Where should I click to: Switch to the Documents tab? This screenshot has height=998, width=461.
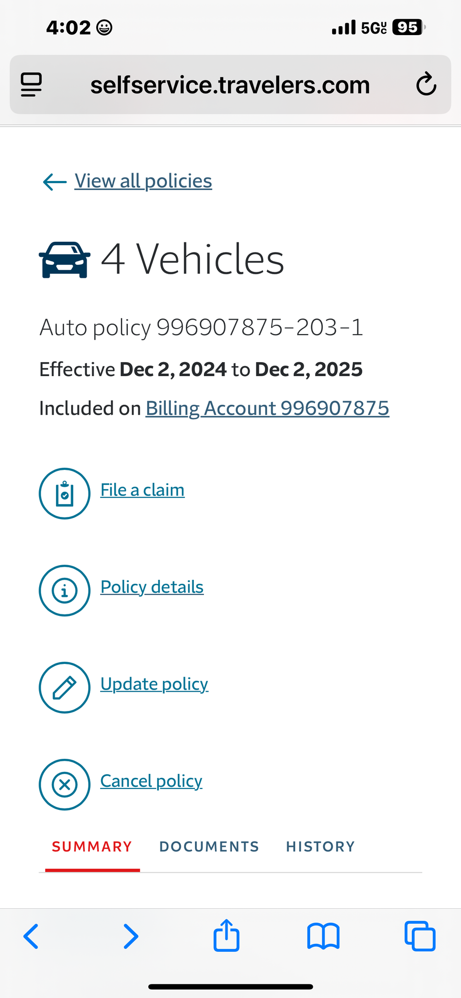(209, 847)
